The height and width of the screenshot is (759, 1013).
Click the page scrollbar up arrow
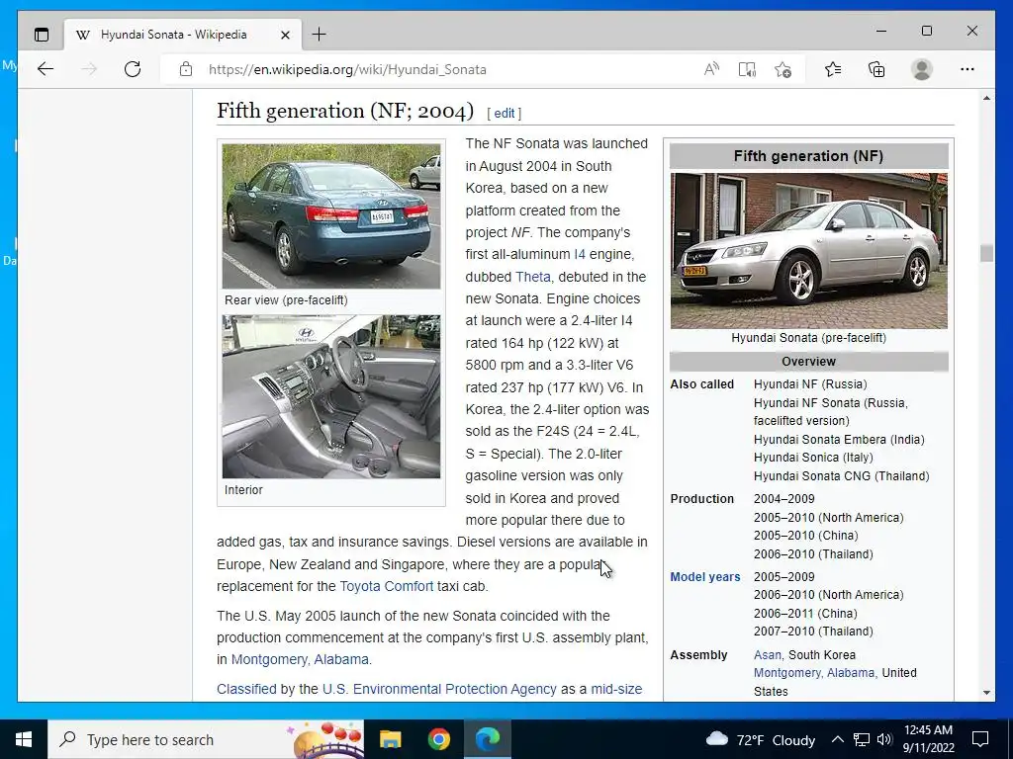tap(986, 98)
